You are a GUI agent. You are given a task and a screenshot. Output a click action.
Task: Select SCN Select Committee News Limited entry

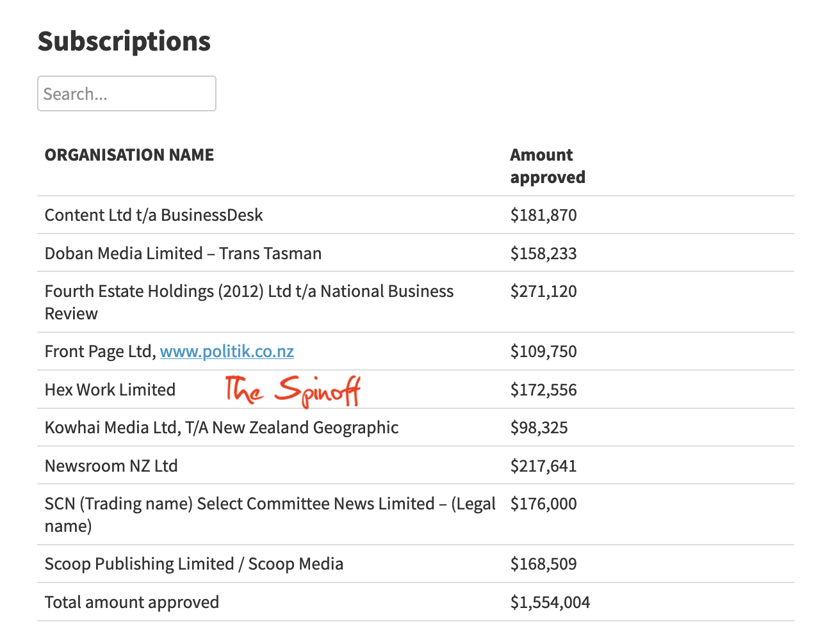click(270, 515)
